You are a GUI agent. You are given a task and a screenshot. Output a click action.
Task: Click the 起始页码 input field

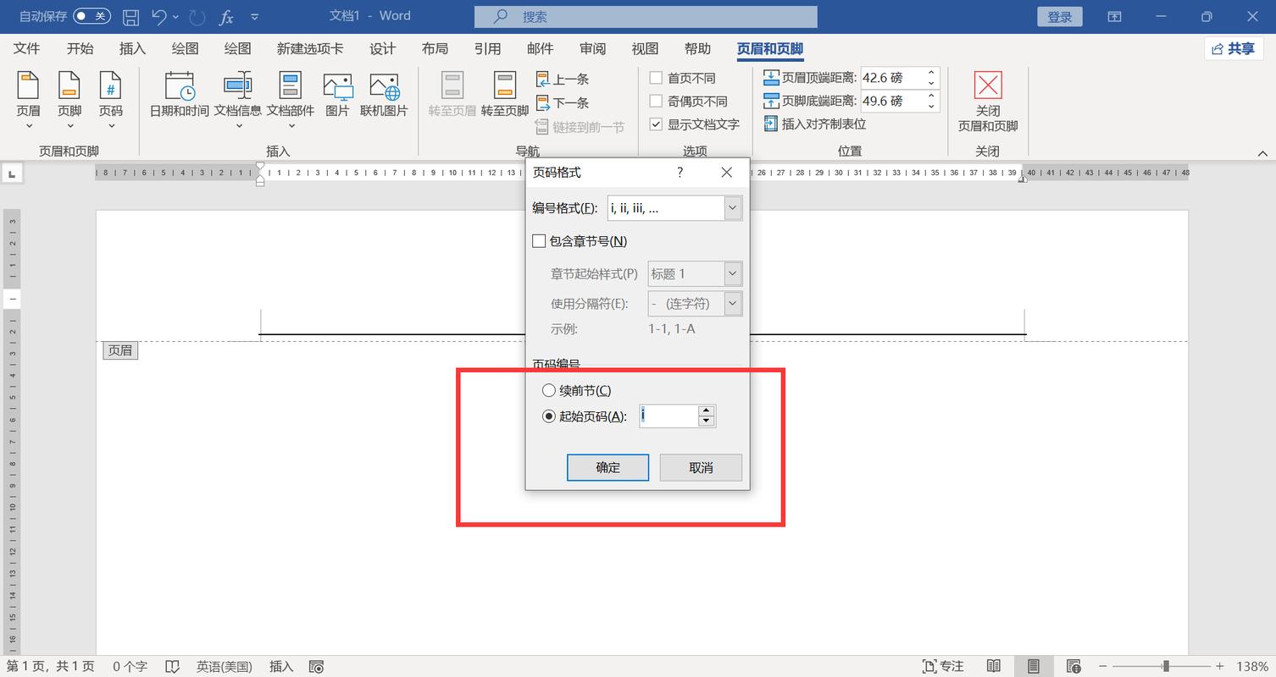[x=669, y=416]
